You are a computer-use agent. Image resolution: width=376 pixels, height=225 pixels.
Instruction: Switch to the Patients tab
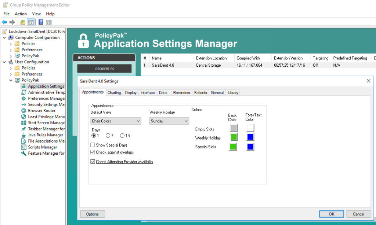tap(200, 93)
